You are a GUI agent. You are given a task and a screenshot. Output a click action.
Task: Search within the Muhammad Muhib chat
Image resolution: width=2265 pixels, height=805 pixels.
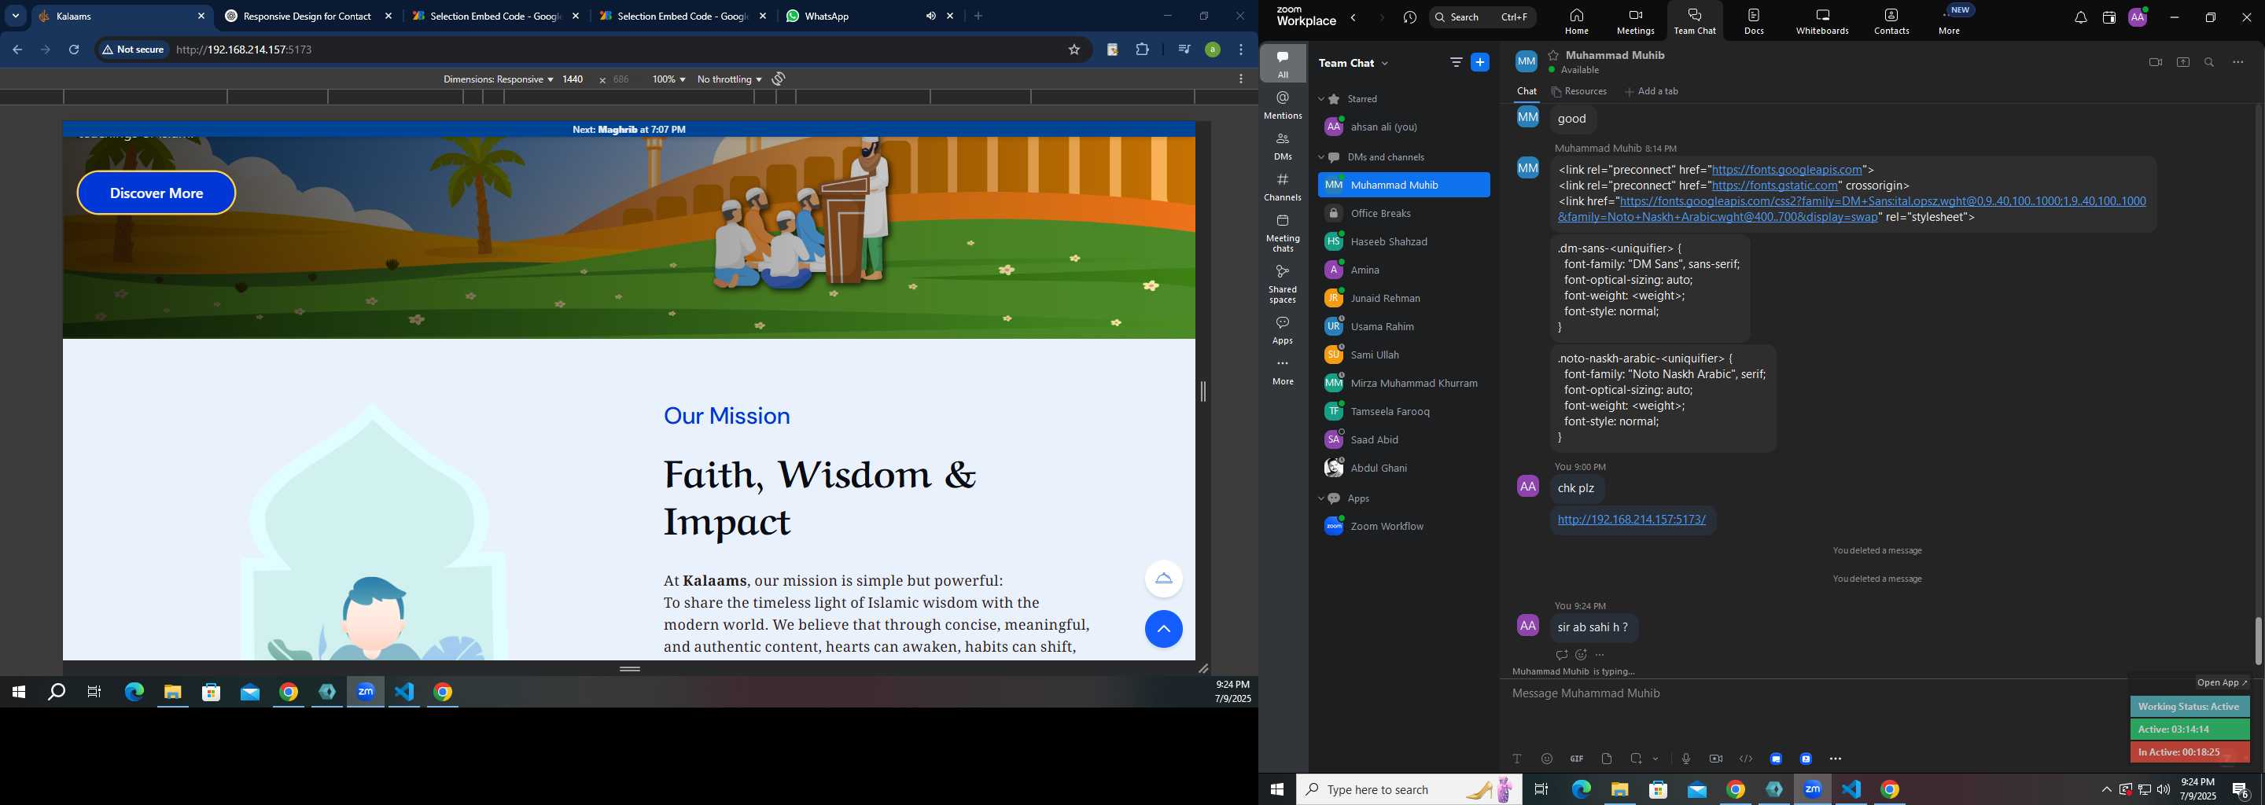pyautogui.click(x=2210, y=62)
